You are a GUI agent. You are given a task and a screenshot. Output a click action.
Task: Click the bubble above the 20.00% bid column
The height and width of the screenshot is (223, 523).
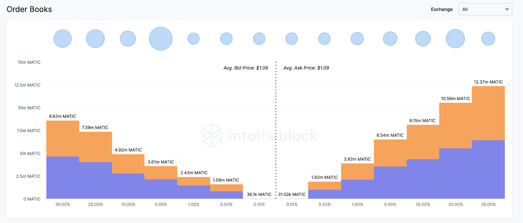(x=95, y=39)
